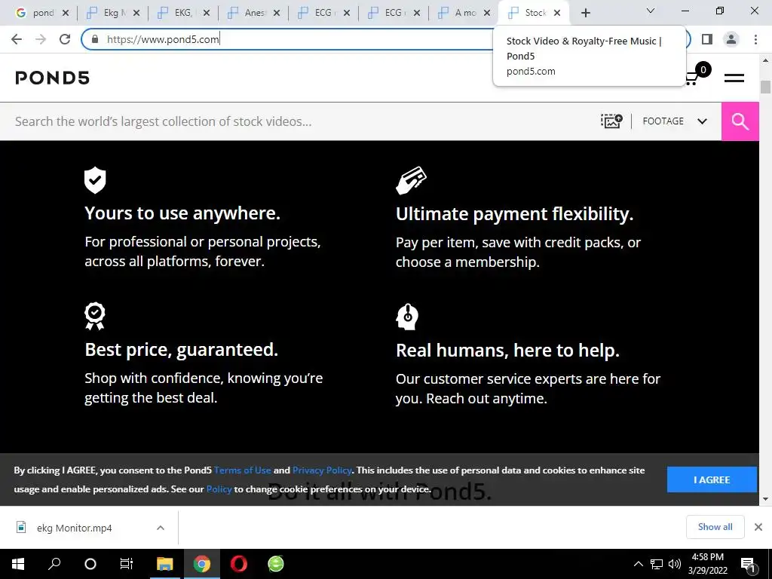772x579 pixels.
Task: Click the headset support icon
Action: pyautogui.click(x=407, y=317)
